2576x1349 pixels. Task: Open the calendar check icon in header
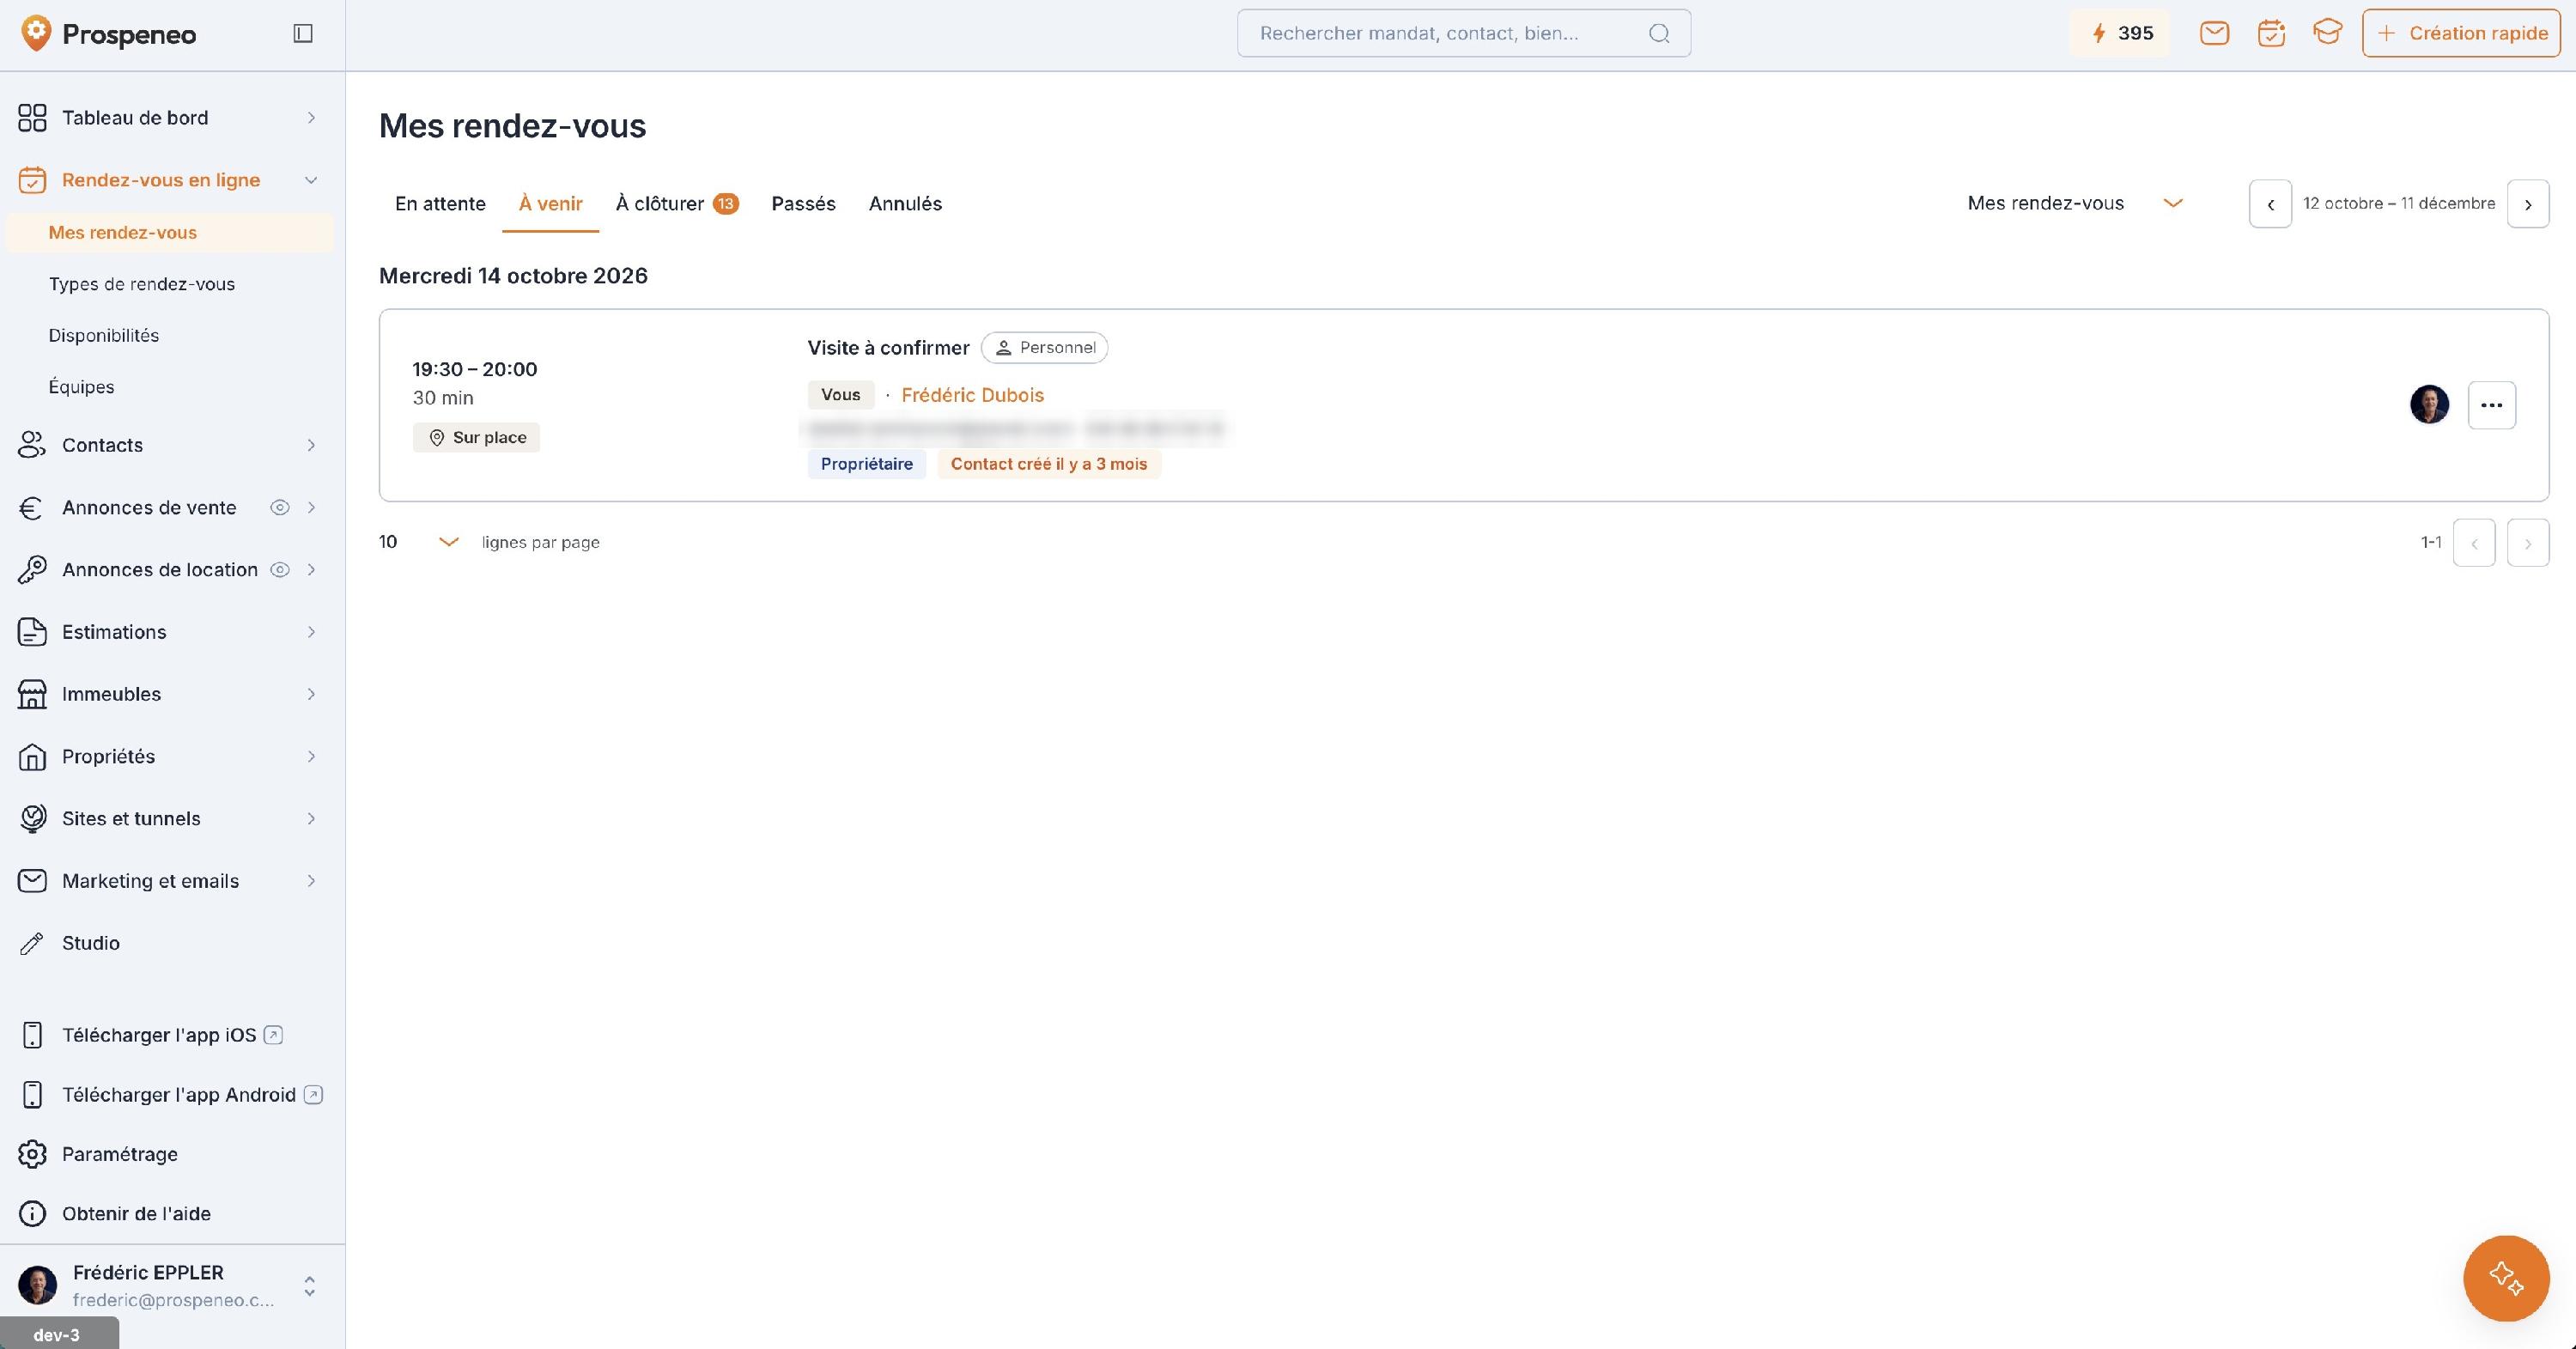(x=2271, y=33)
